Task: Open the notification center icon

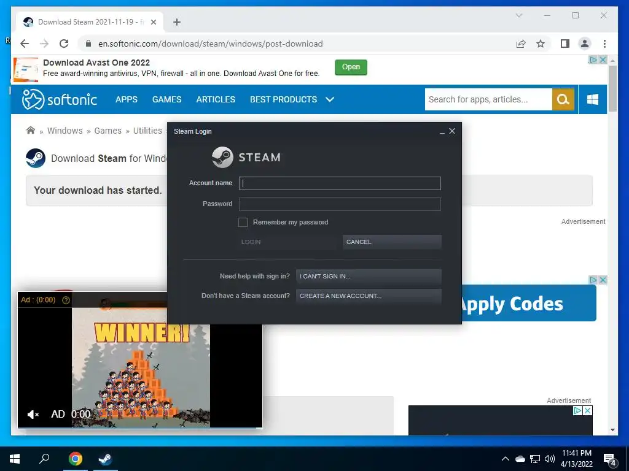Action: pyautogui.click(x=609, y=459)
